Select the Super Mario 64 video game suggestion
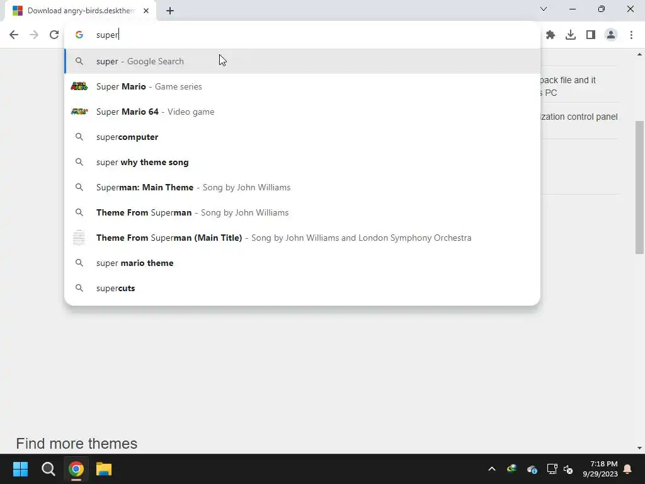The height and width of the screenshot is (484, 645). pos(302,112)
